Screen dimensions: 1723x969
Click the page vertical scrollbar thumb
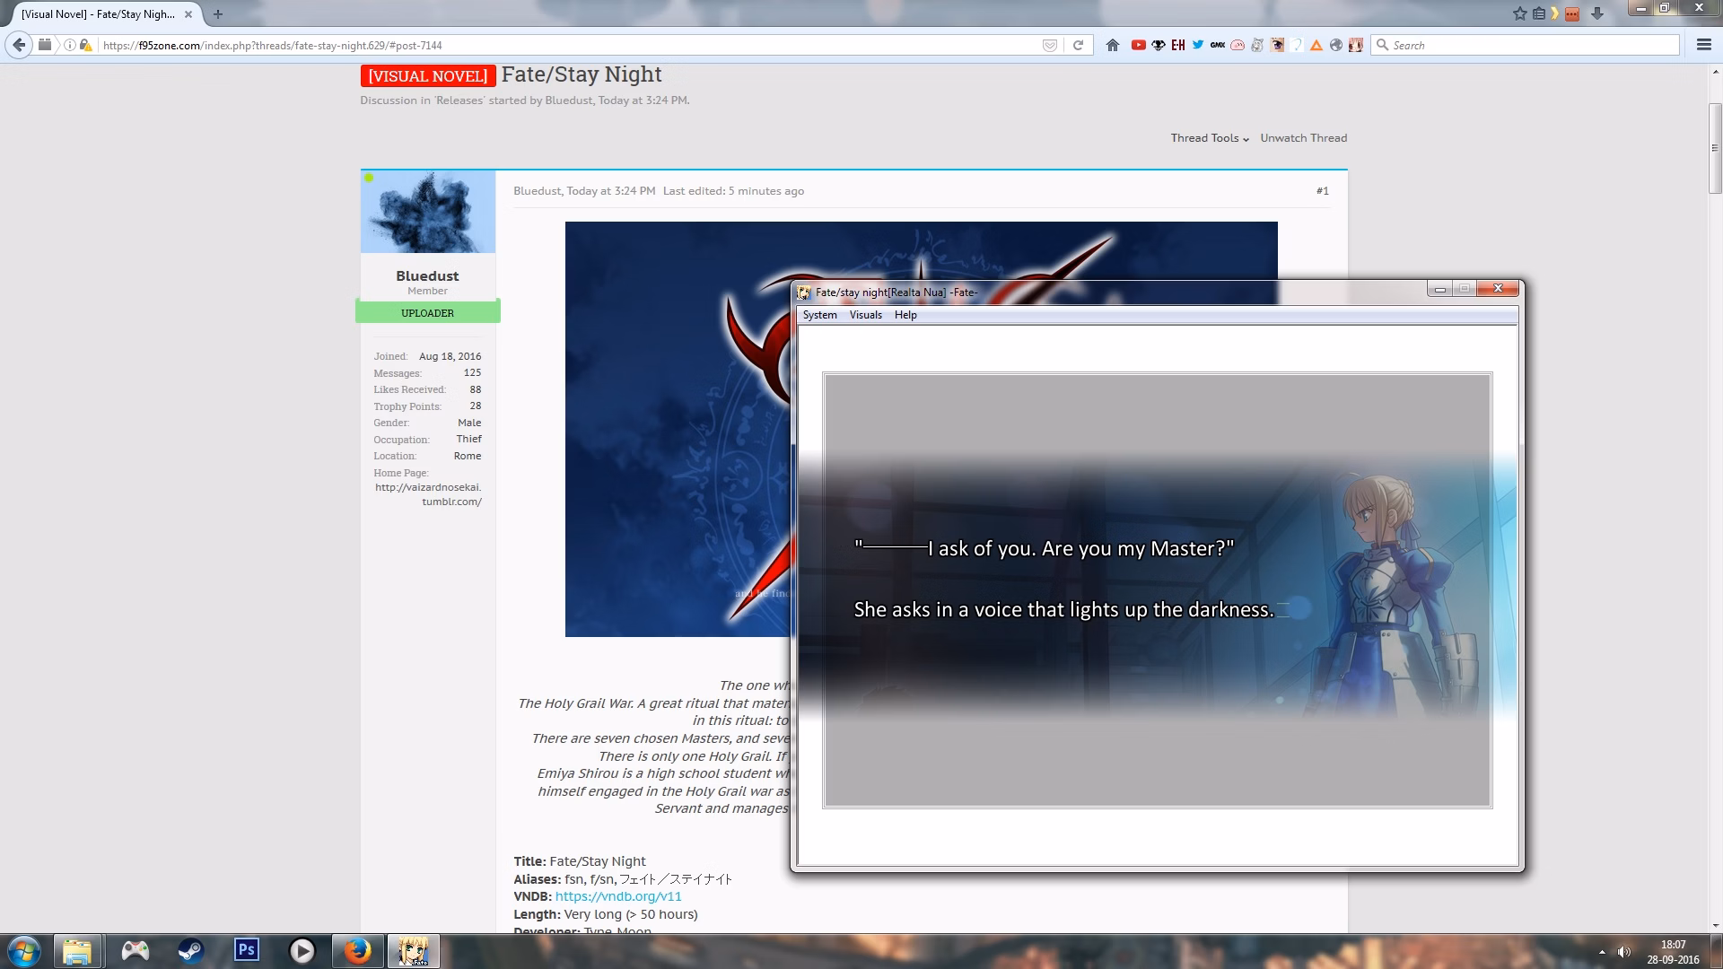pos(1715,148)
